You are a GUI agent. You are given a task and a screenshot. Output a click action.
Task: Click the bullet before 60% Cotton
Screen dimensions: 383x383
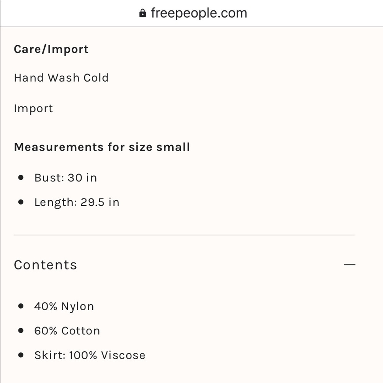(21, 331)
